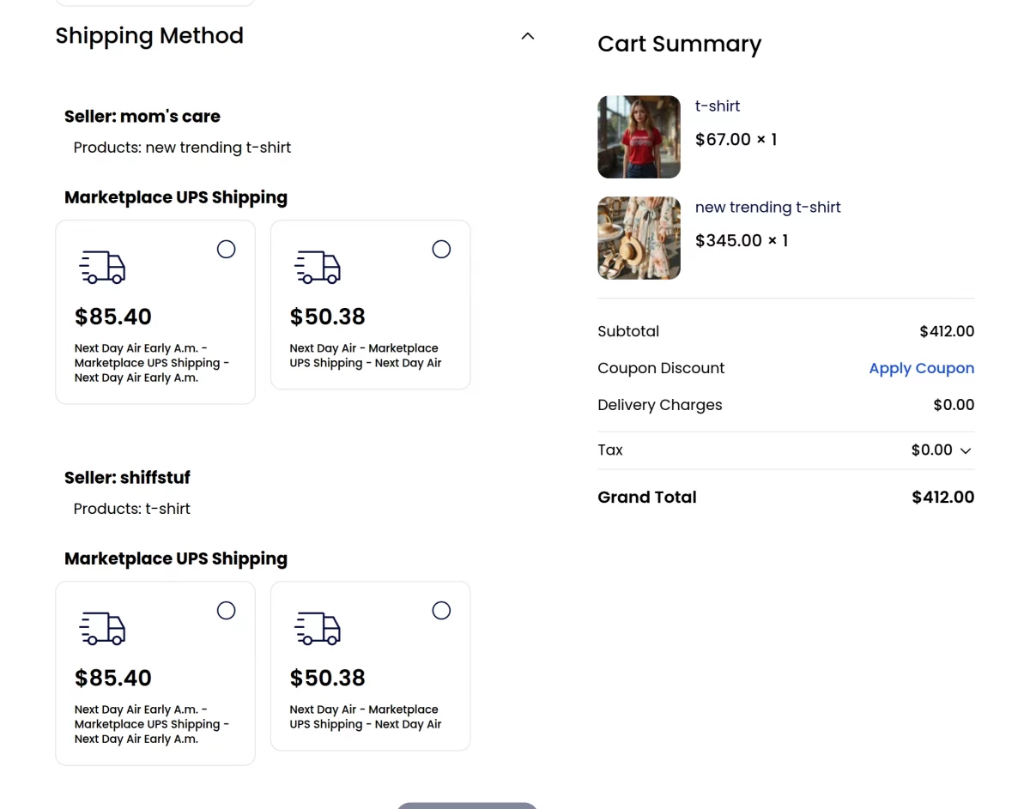This screenshot has width=1030, height=809.
Task: Click the Cart Summary heading
Action: pos(679,44)
